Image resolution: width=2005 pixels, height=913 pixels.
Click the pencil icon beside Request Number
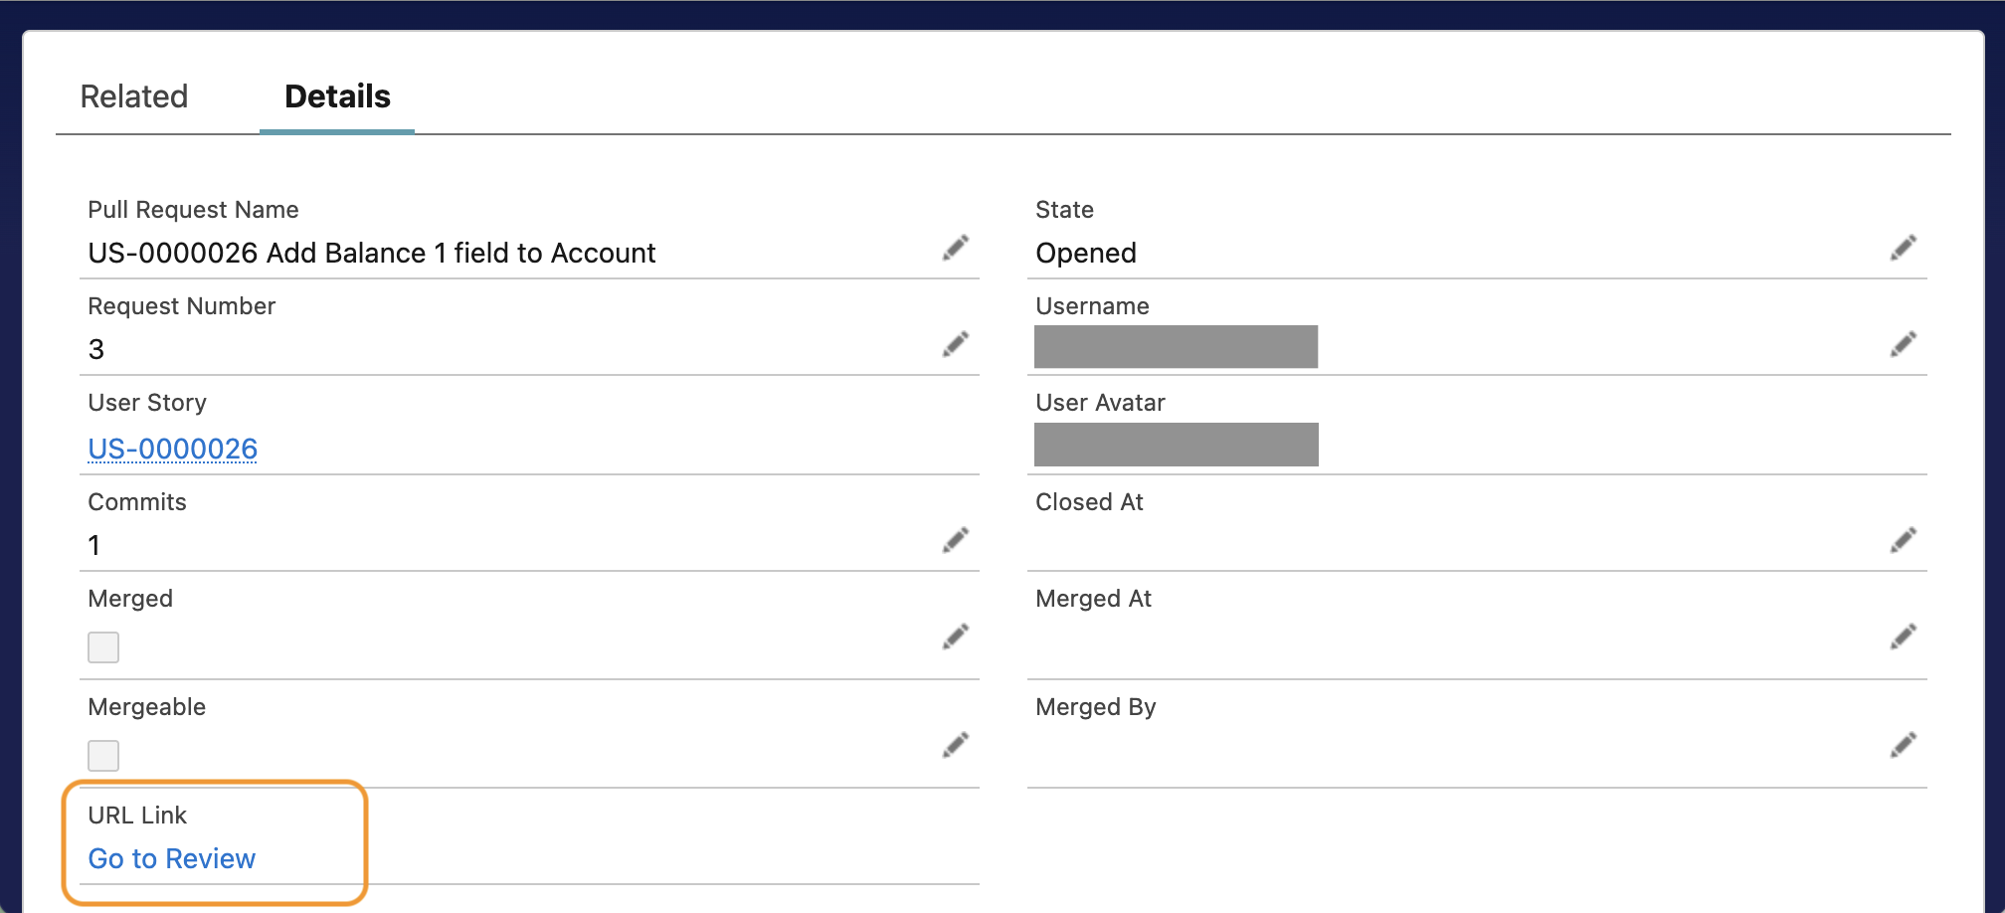[956, 344]
